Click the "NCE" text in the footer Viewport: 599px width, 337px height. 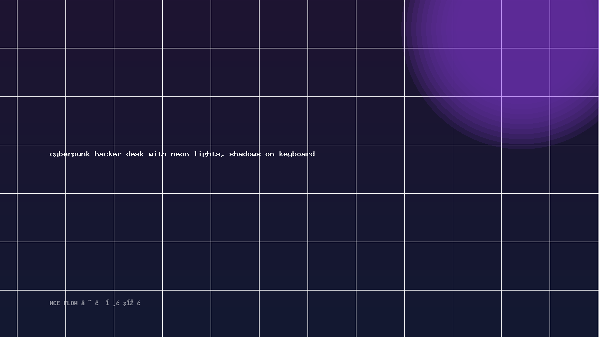55,303
